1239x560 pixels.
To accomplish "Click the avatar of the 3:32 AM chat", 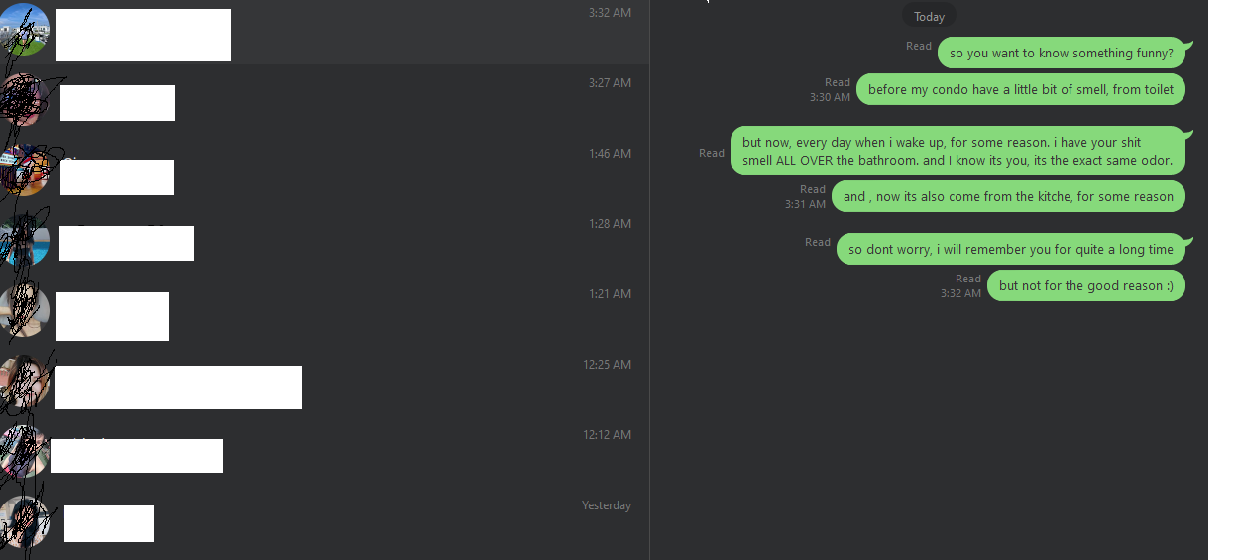I will click(x=24, y=31).
